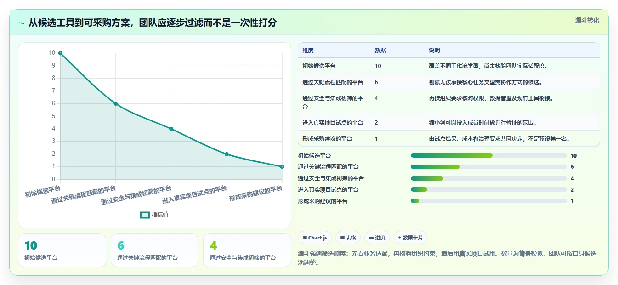This screenshot has width=618, height=285.
Task: Click the 通过安全与集成初筛的平台 progress bar
Action: click(x=489, y=178)
